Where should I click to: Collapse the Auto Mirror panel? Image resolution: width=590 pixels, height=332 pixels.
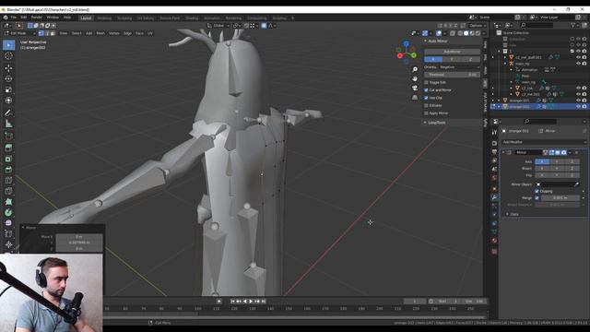tap(426, 41)
